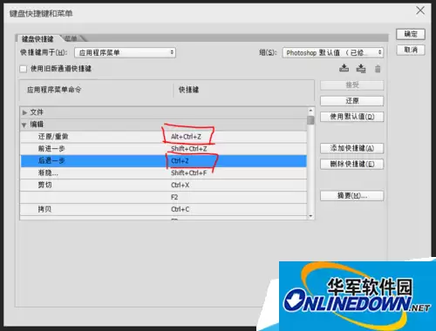Expand the 文件 menu group
Image resolution: width=436 pixels, height=331 pixels.
pos(24,112)
